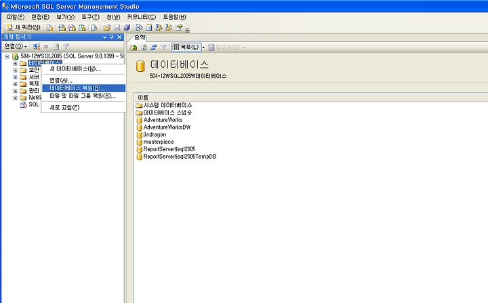Click the Synchronize arrows icon in summary toolbar
Image resolution: width=488 pixels, height=303 pixels.
[x=153, y=47]
